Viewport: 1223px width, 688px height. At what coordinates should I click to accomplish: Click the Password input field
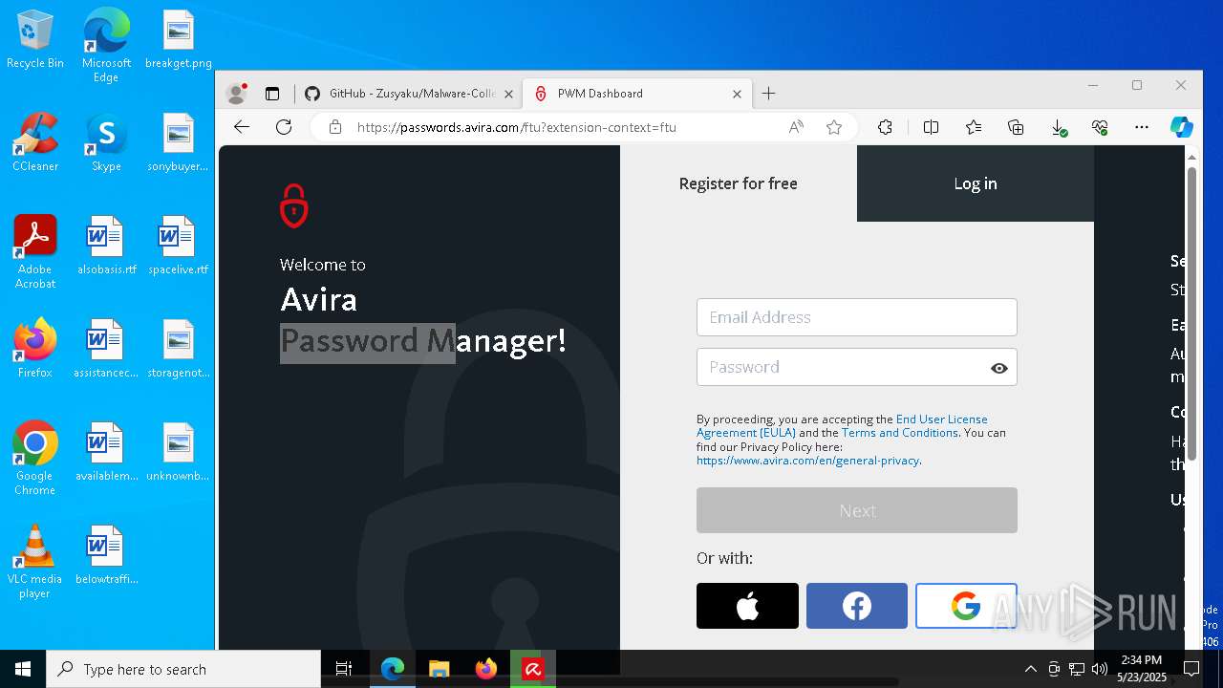pyautogui.click(x=857, y=367)
